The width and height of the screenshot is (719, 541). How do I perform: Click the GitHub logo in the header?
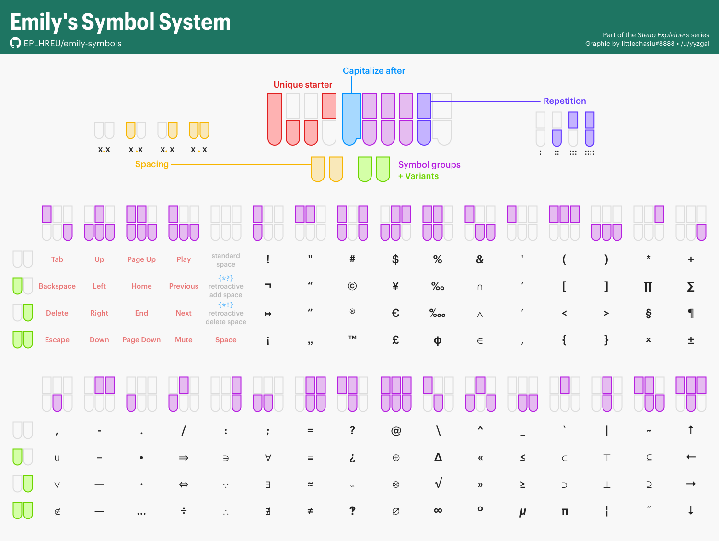click(x=15, y=43)
